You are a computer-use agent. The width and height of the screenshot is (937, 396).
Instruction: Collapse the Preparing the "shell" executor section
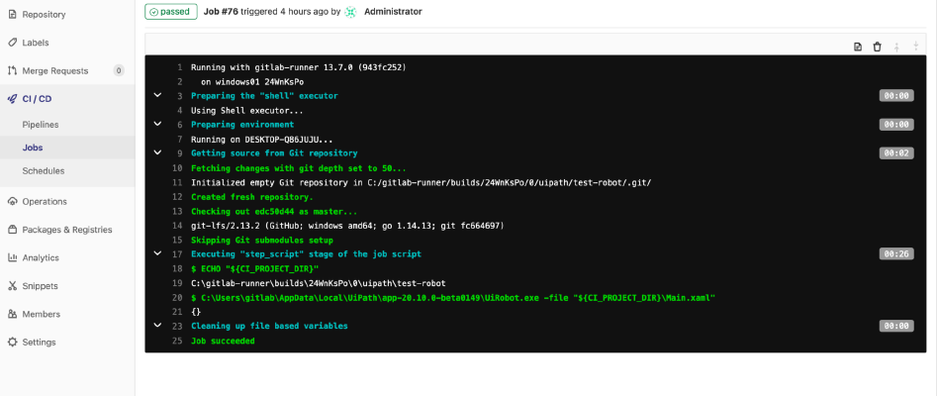(x=157, y=95)
